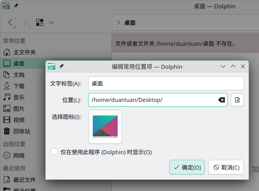259x191 pixels.
Task: Click the home icon beside 主文件夹
Action: [x=7, y=52]
